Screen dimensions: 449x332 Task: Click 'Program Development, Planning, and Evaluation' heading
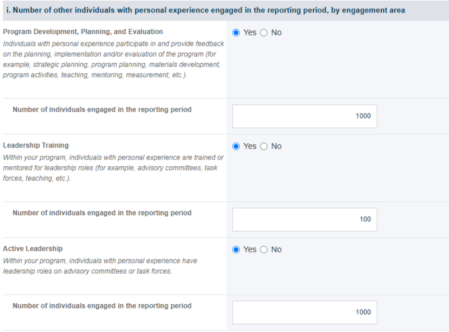point(83,32)
